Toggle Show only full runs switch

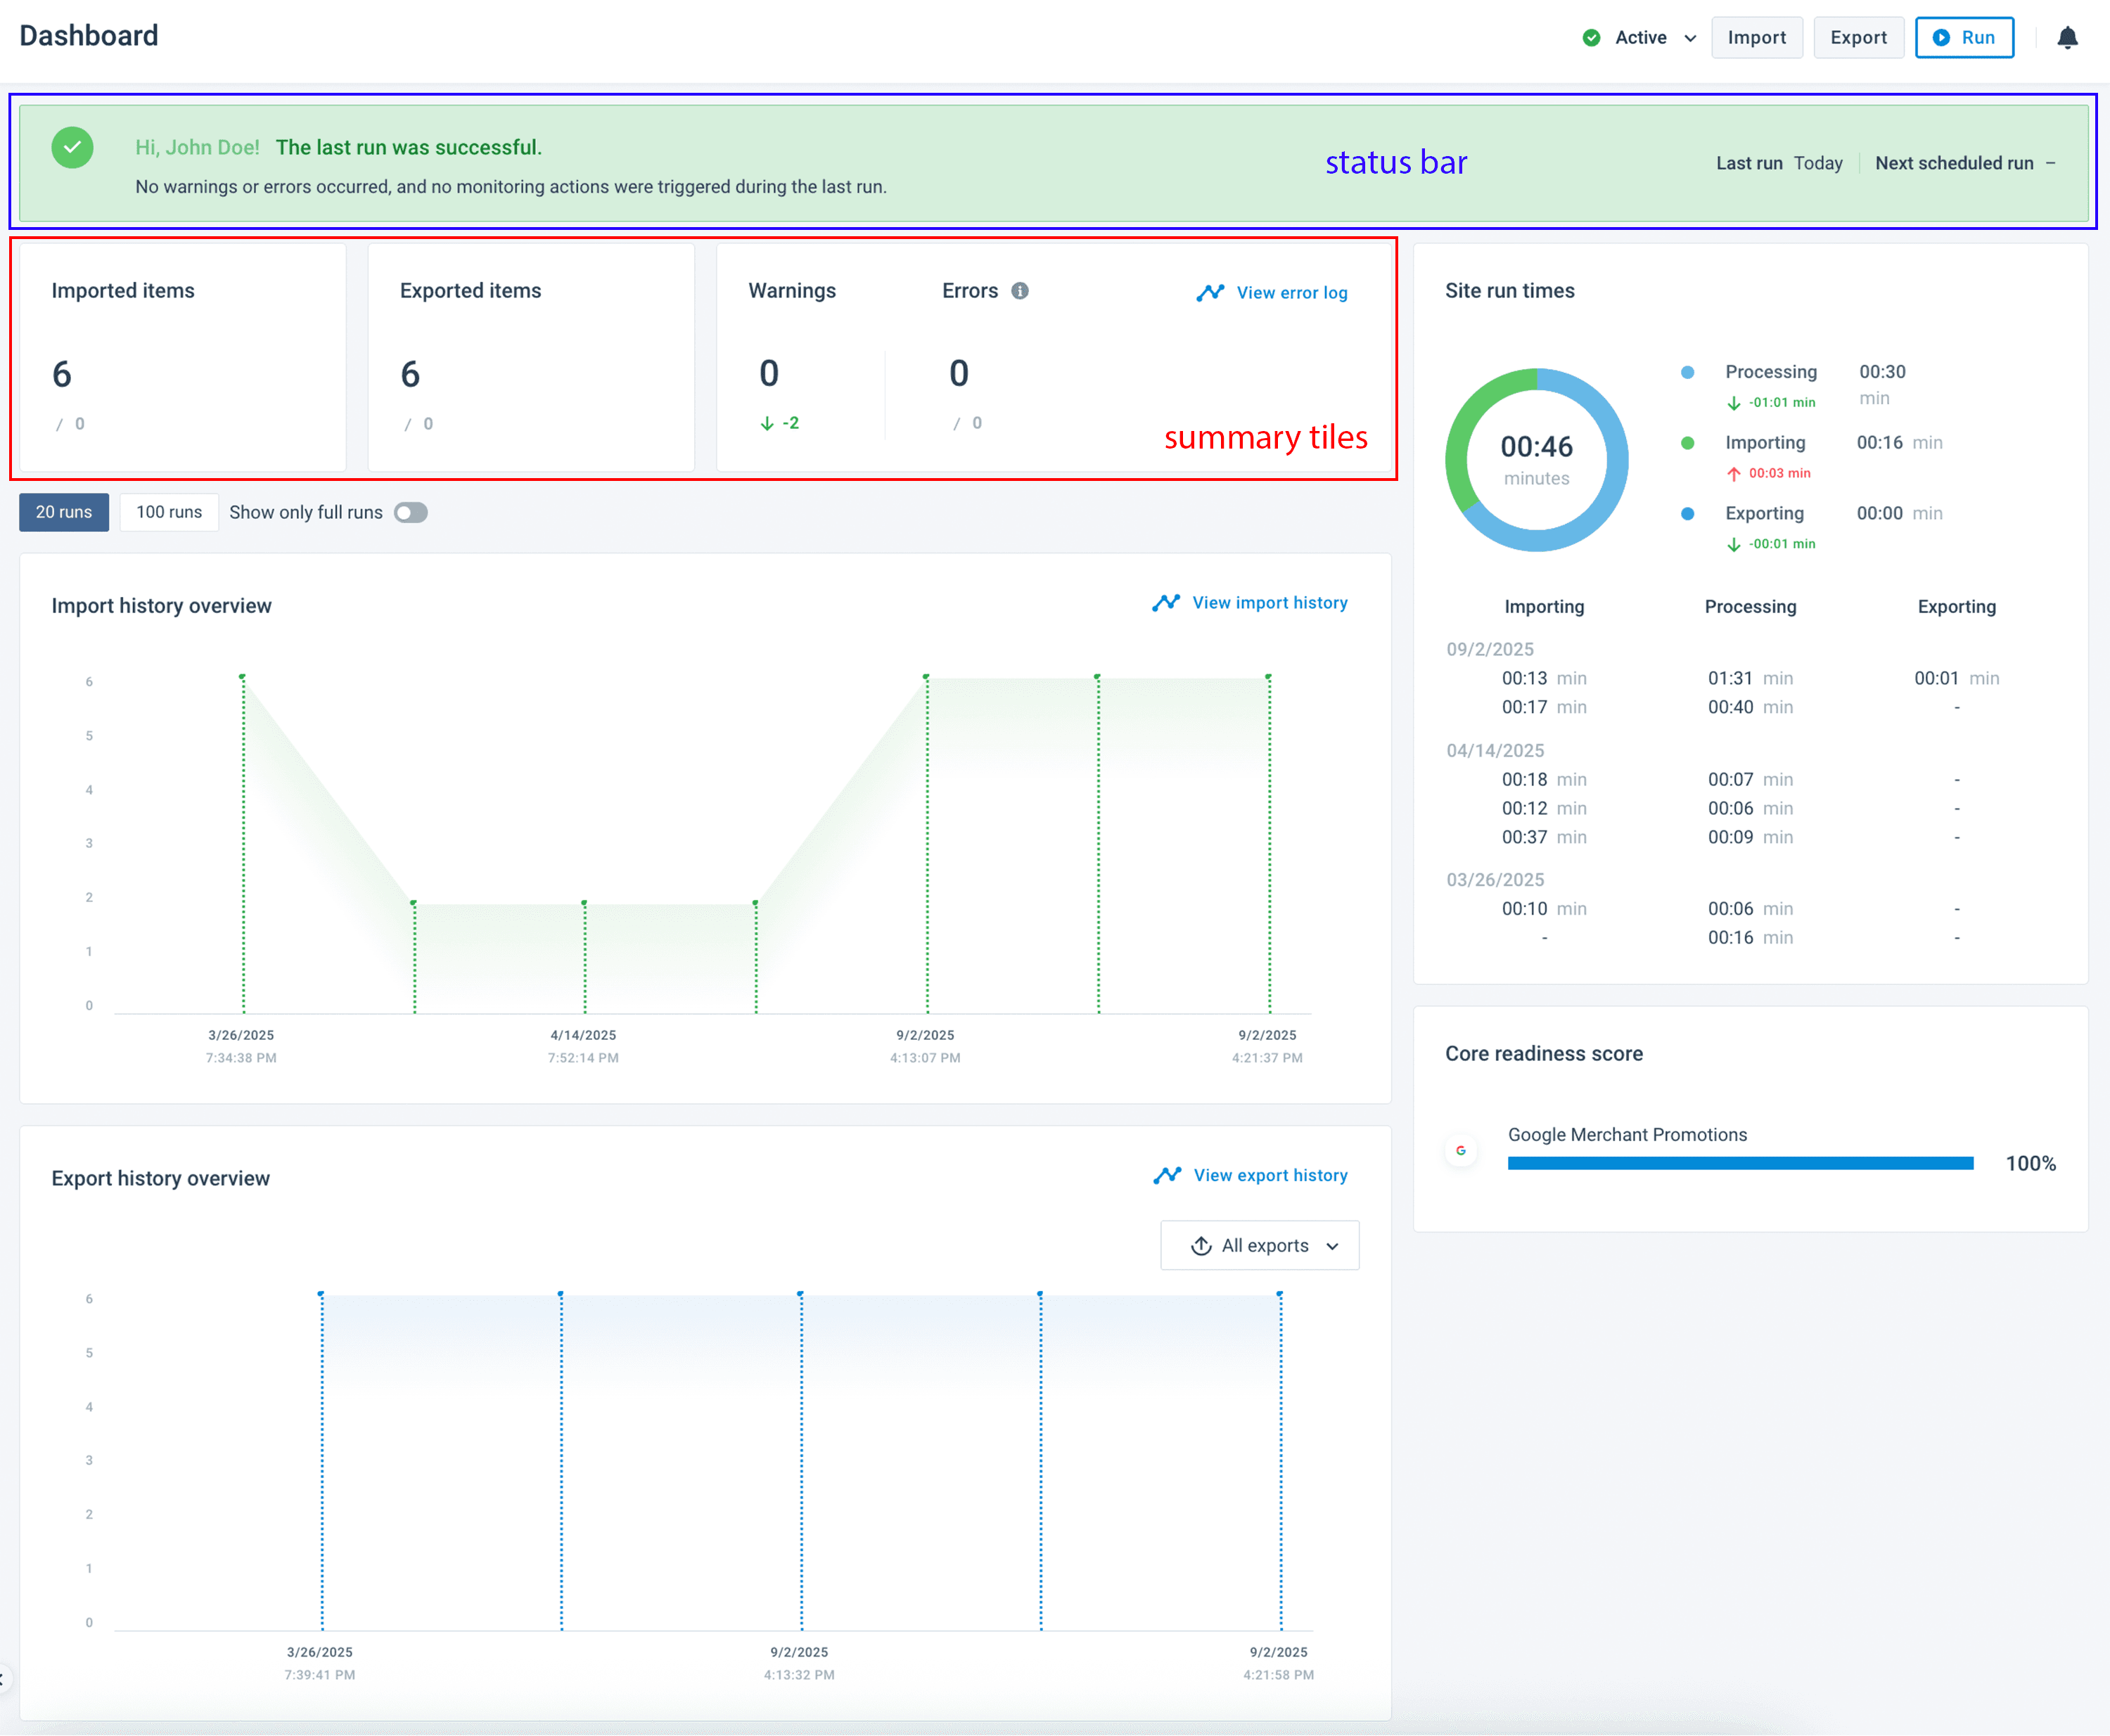[410, 513]
